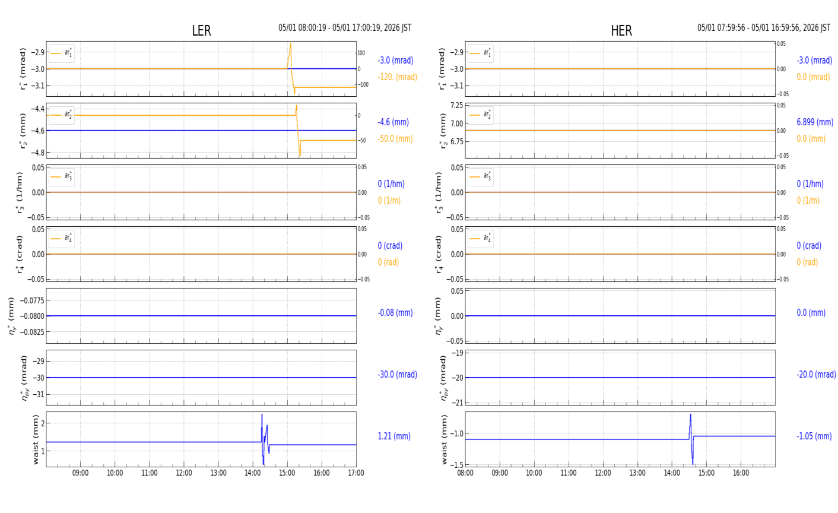Click the LER r3 plot legend box
The image size is (838, 513).
click(62, 177)
